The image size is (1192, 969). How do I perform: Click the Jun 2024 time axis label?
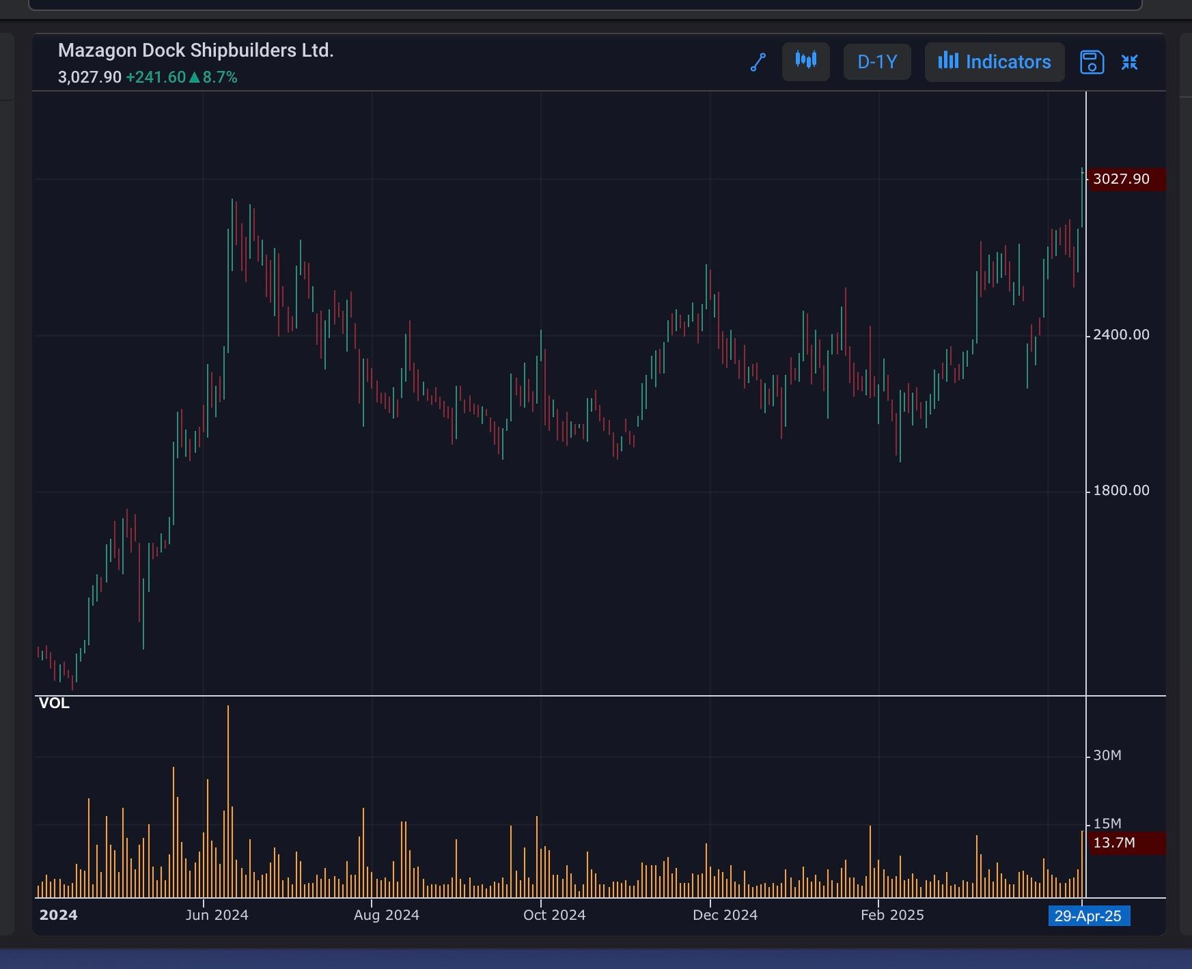coord(217,915)
